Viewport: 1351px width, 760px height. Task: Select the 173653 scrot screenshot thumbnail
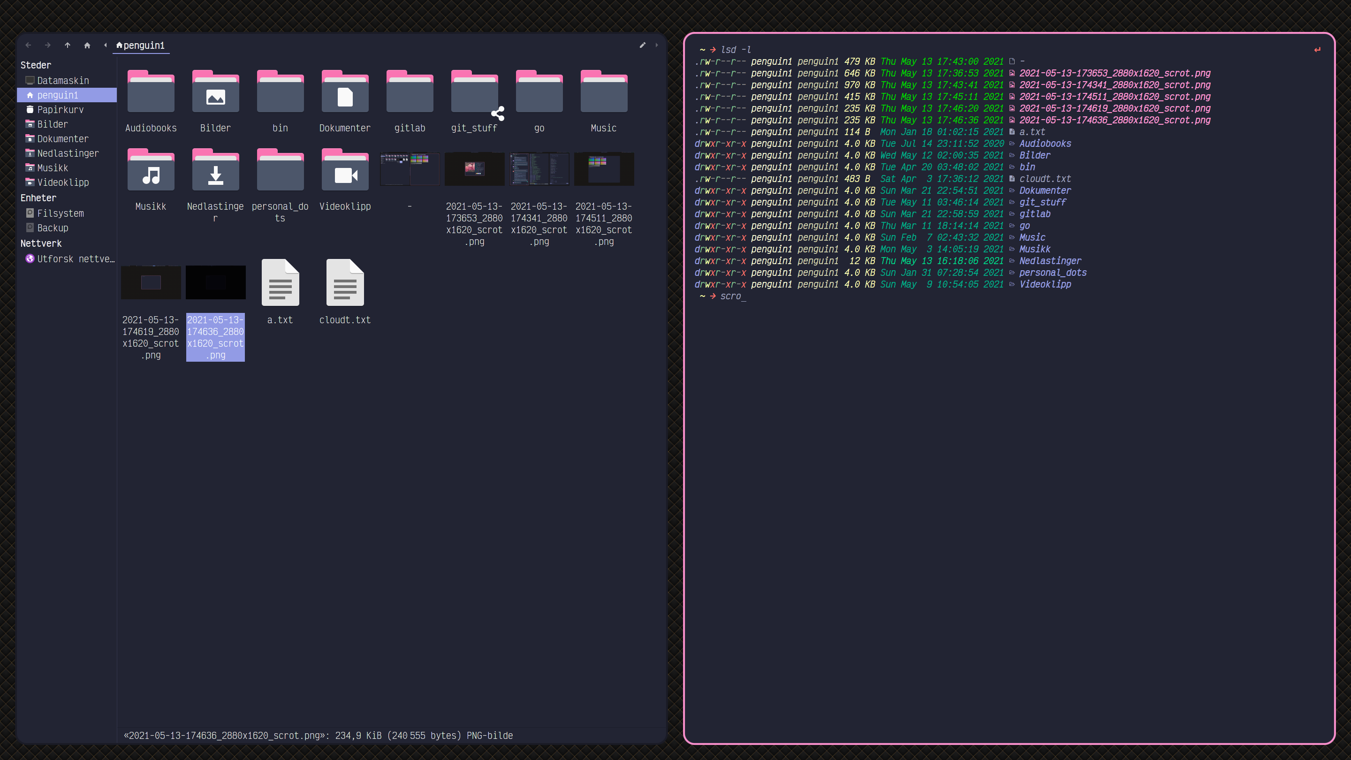point(474,169)
